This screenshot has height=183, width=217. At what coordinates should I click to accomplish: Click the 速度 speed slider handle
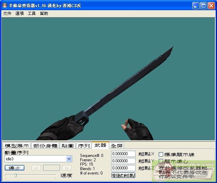16,176
